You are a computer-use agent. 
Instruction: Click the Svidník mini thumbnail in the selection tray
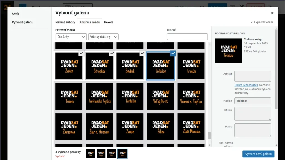pos(112,154)
